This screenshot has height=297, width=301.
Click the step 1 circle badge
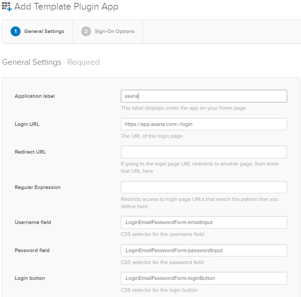click(x=15, y=32)
